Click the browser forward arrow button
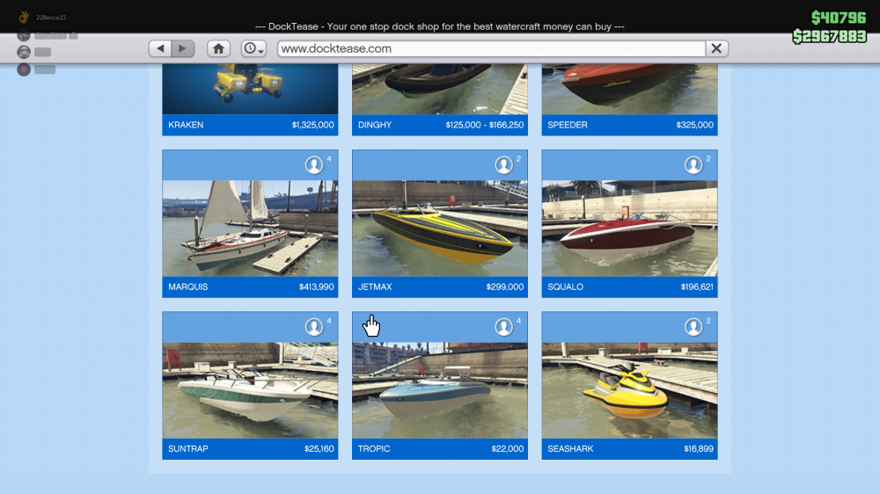The height and width of the screenshot is (494, 880). [x=183, y=48]
